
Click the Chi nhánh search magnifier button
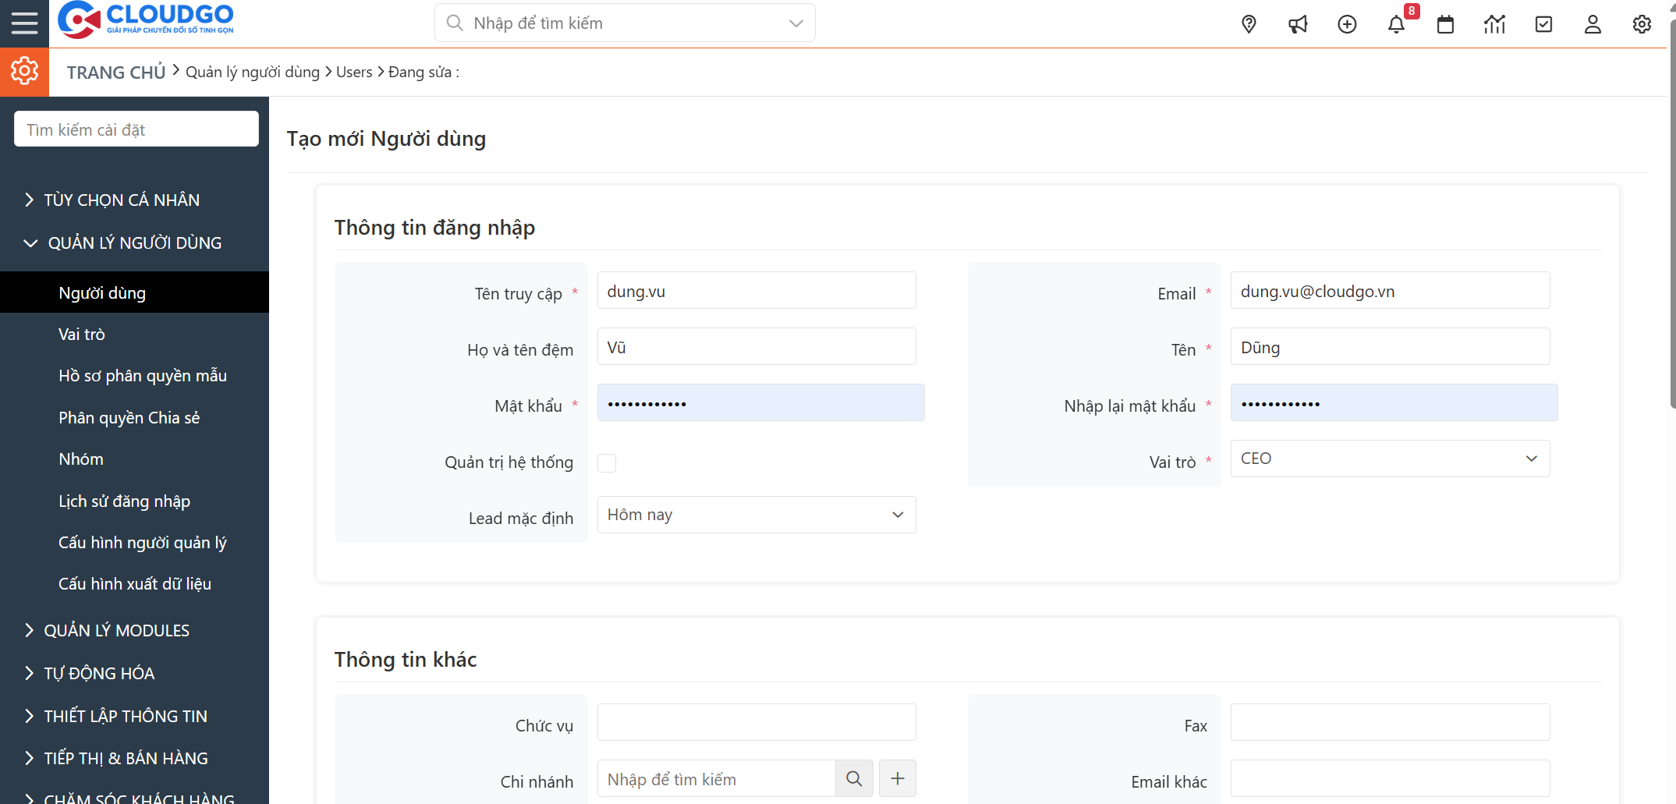tap(854, 778)
